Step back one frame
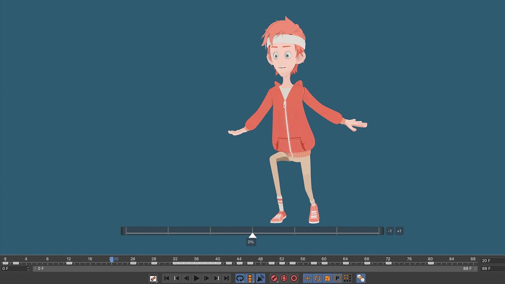505x284 pixels. tap(186, 278)
